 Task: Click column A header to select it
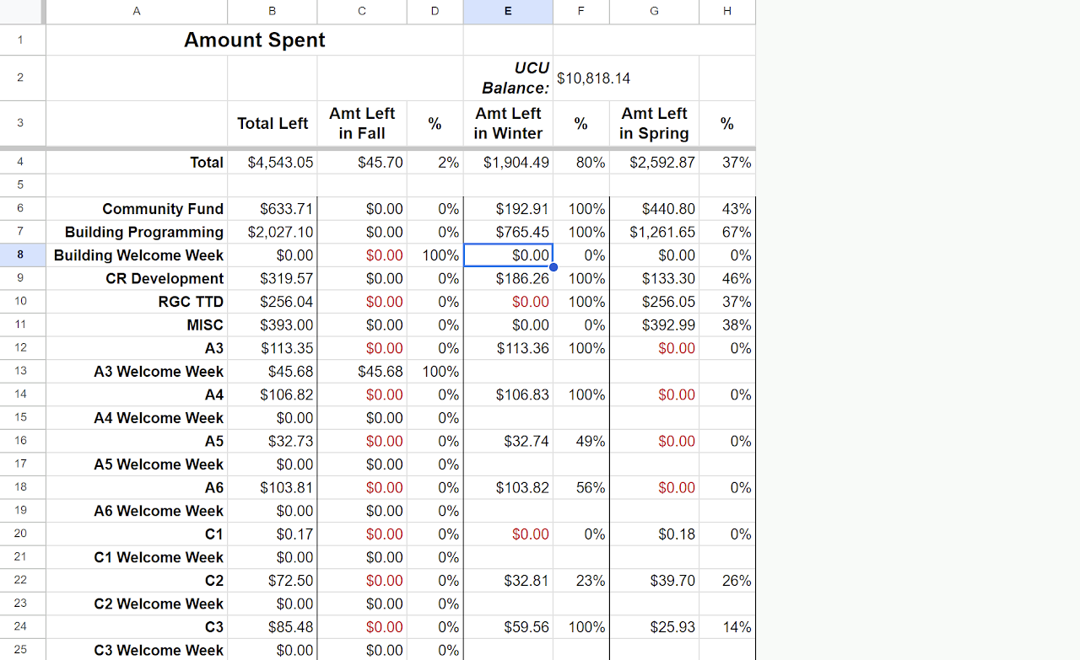[x=136, y=11]
